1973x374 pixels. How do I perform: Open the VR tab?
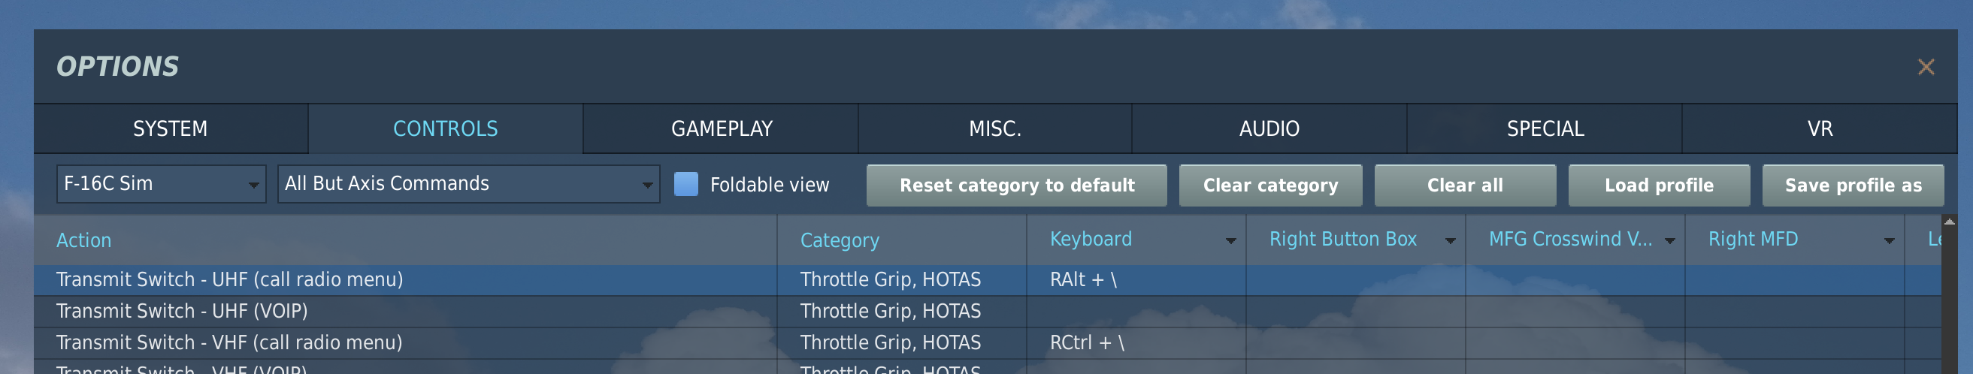(1819, 128)
